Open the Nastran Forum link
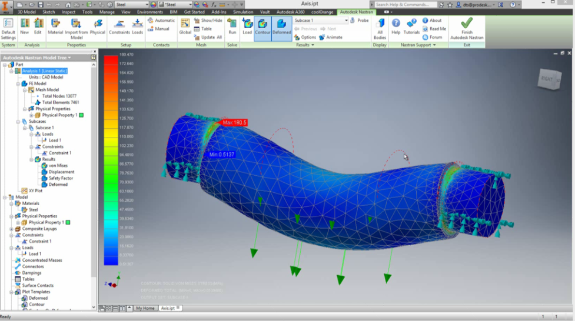This screenshot has height=321, width=575. pos(433,38)
